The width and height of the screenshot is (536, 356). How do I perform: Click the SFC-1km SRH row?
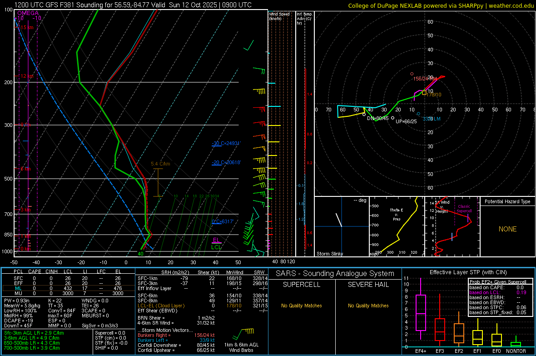(x=203, y=278)
